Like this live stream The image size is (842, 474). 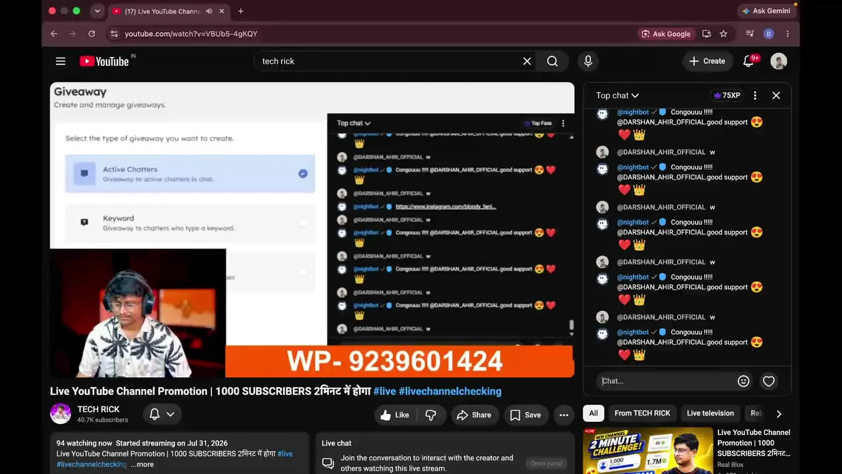[395, 415]
